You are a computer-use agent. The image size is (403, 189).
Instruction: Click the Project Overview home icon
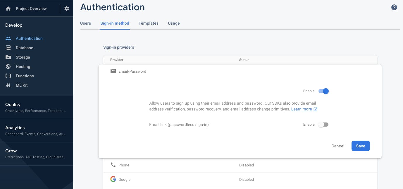[8, 8]
